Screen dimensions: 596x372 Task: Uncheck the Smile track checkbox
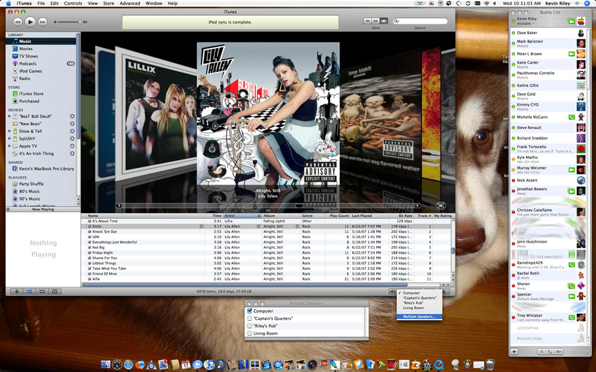(90, 226)
